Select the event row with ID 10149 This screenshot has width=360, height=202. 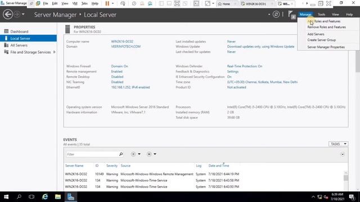click(204, 174)
